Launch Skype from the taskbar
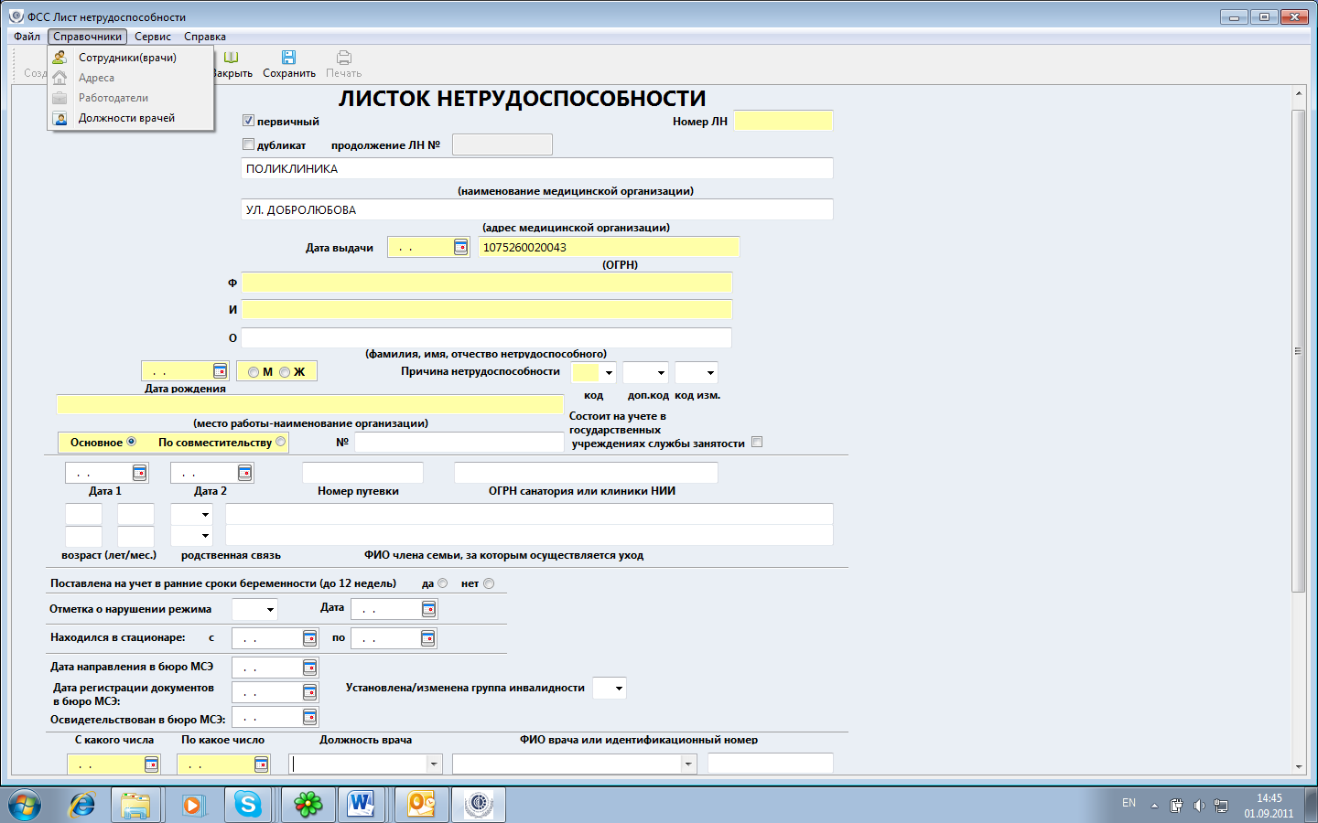 click(247, 805)
